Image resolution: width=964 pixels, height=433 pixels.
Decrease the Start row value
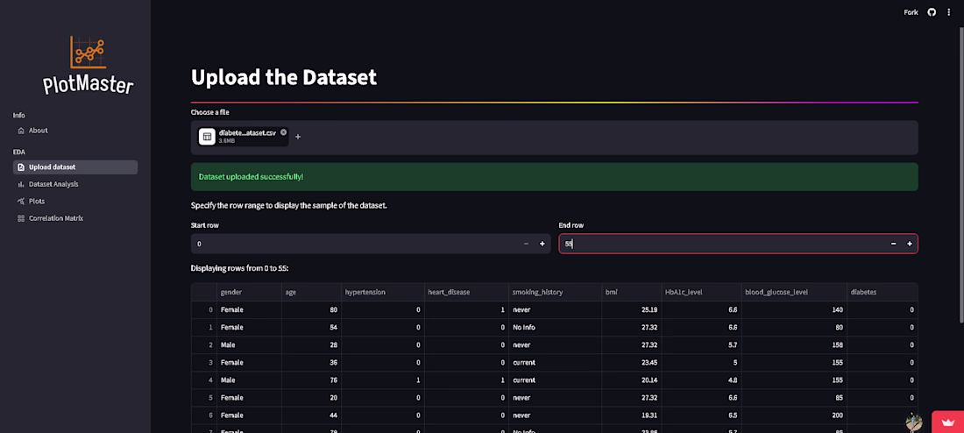[527, 244]
